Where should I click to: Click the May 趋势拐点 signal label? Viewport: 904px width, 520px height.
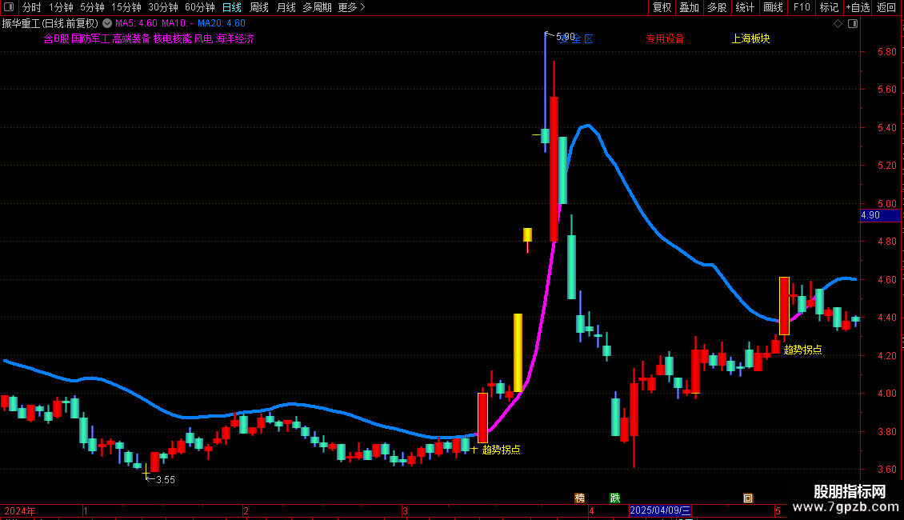coord(802,350)
